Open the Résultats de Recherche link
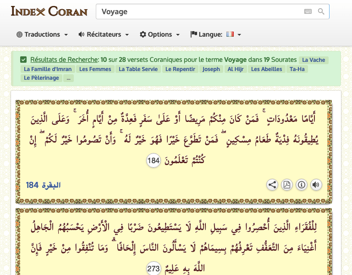352x275 pixels. point(64,60)
